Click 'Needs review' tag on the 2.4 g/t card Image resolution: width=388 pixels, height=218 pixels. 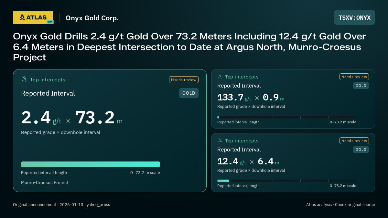184,80
